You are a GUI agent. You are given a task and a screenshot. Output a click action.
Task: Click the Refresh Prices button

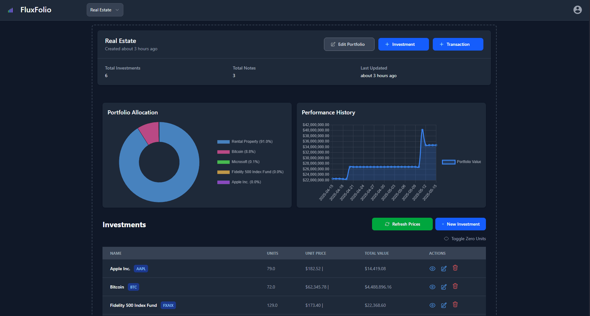402,224
